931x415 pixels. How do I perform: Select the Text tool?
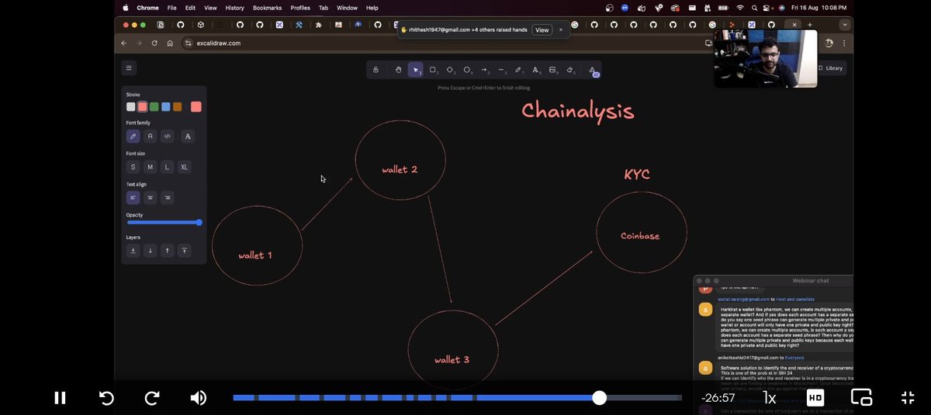tap(536, 70)
